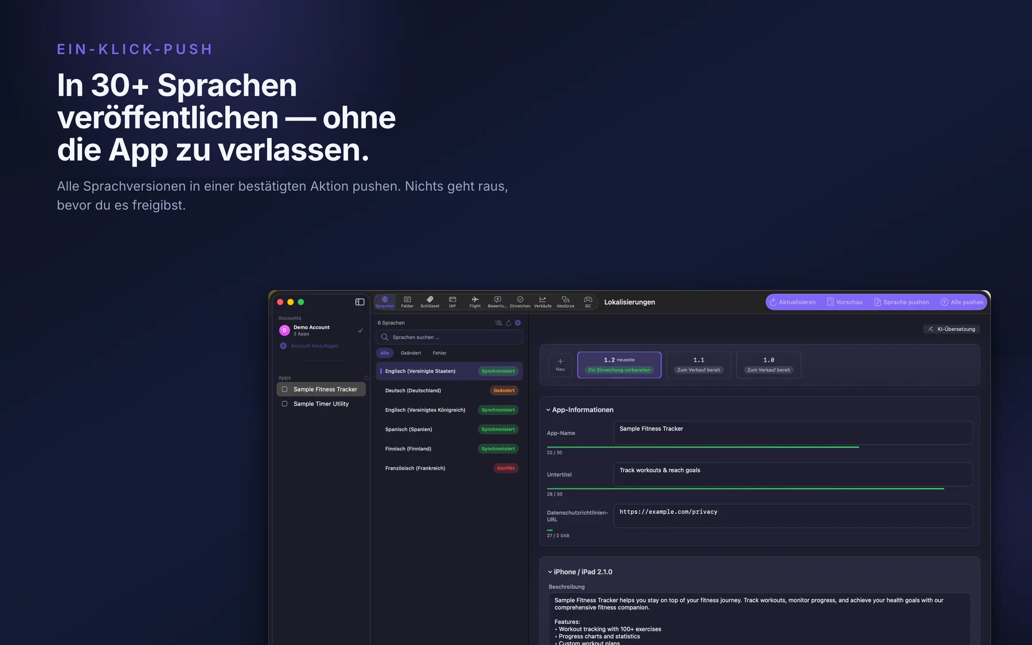Image resolution: width=1032 pixels, height=645 pixels.
Task: Select Finnisch (Finnland) language row
Action: click(x=449, y=449)
